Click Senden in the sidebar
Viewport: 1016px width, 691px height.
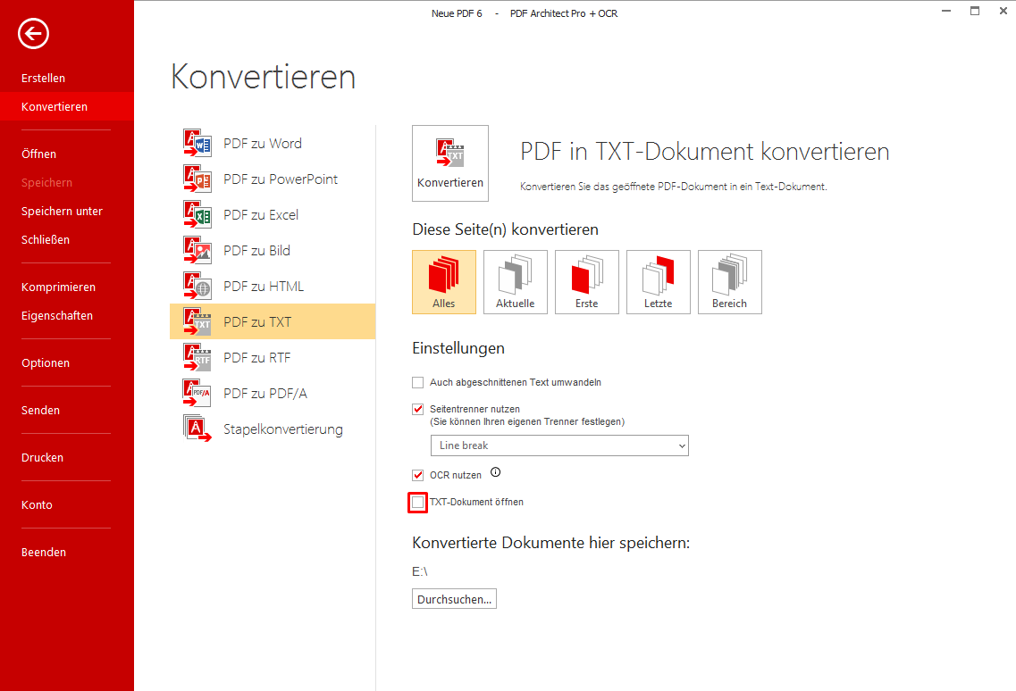(x=40, y=410)
